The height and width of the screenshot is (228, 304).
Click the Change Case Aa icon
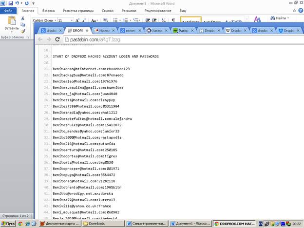[94, 20]
